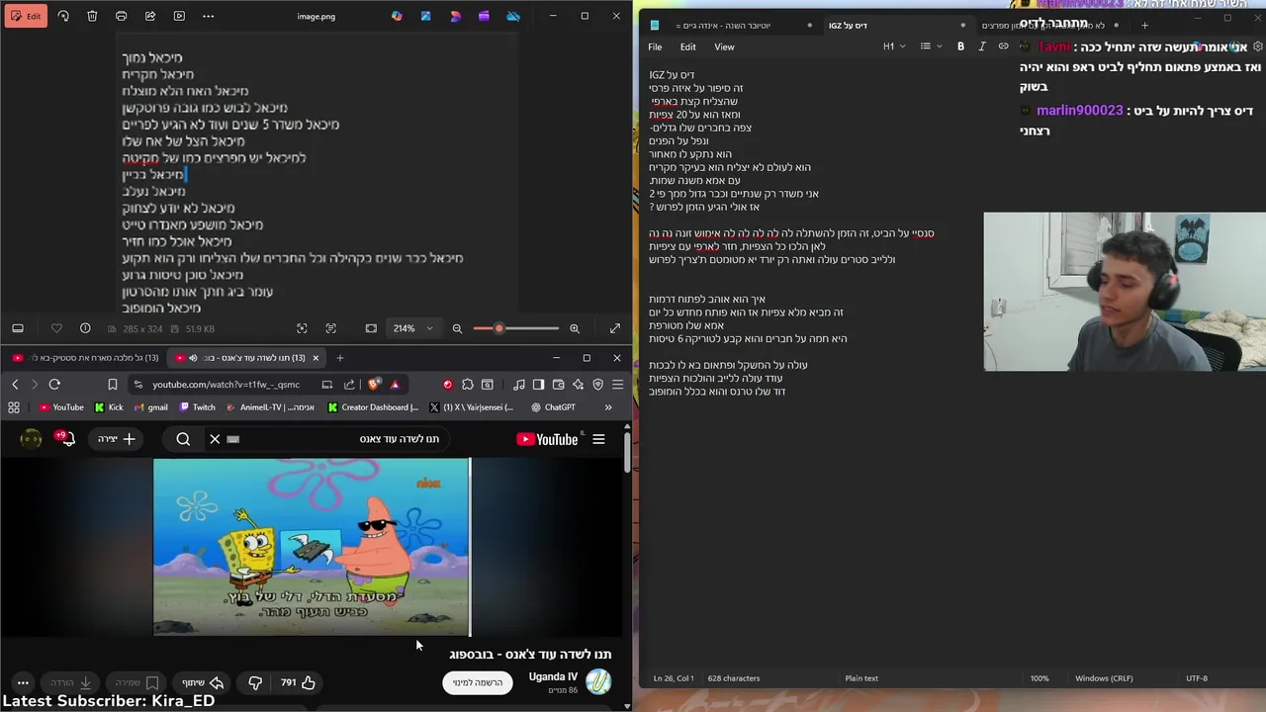Open Notepad Edit menu
This screenshot has width=1266, height=712.
[687, 46]
